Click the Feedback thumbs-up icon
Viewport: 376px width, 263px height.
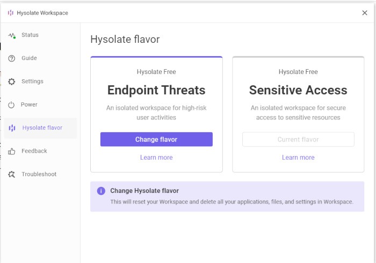(x=12, y=152)
